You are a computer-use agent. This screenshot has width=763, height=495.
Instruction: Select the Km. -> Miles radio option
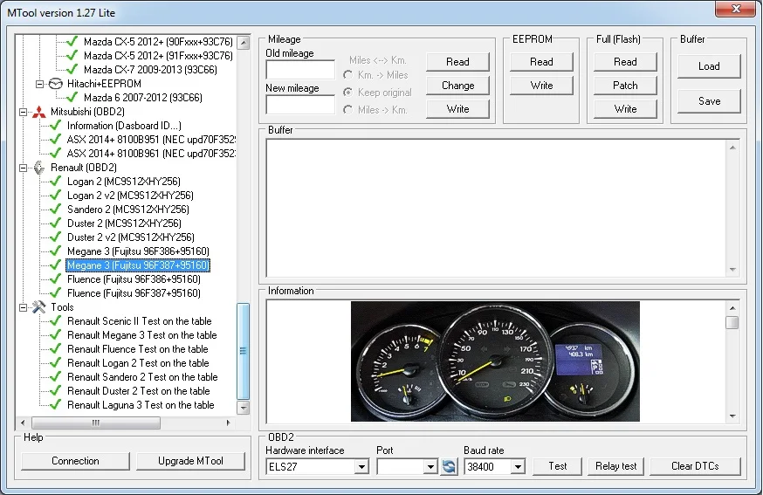[x=349, y=76]
